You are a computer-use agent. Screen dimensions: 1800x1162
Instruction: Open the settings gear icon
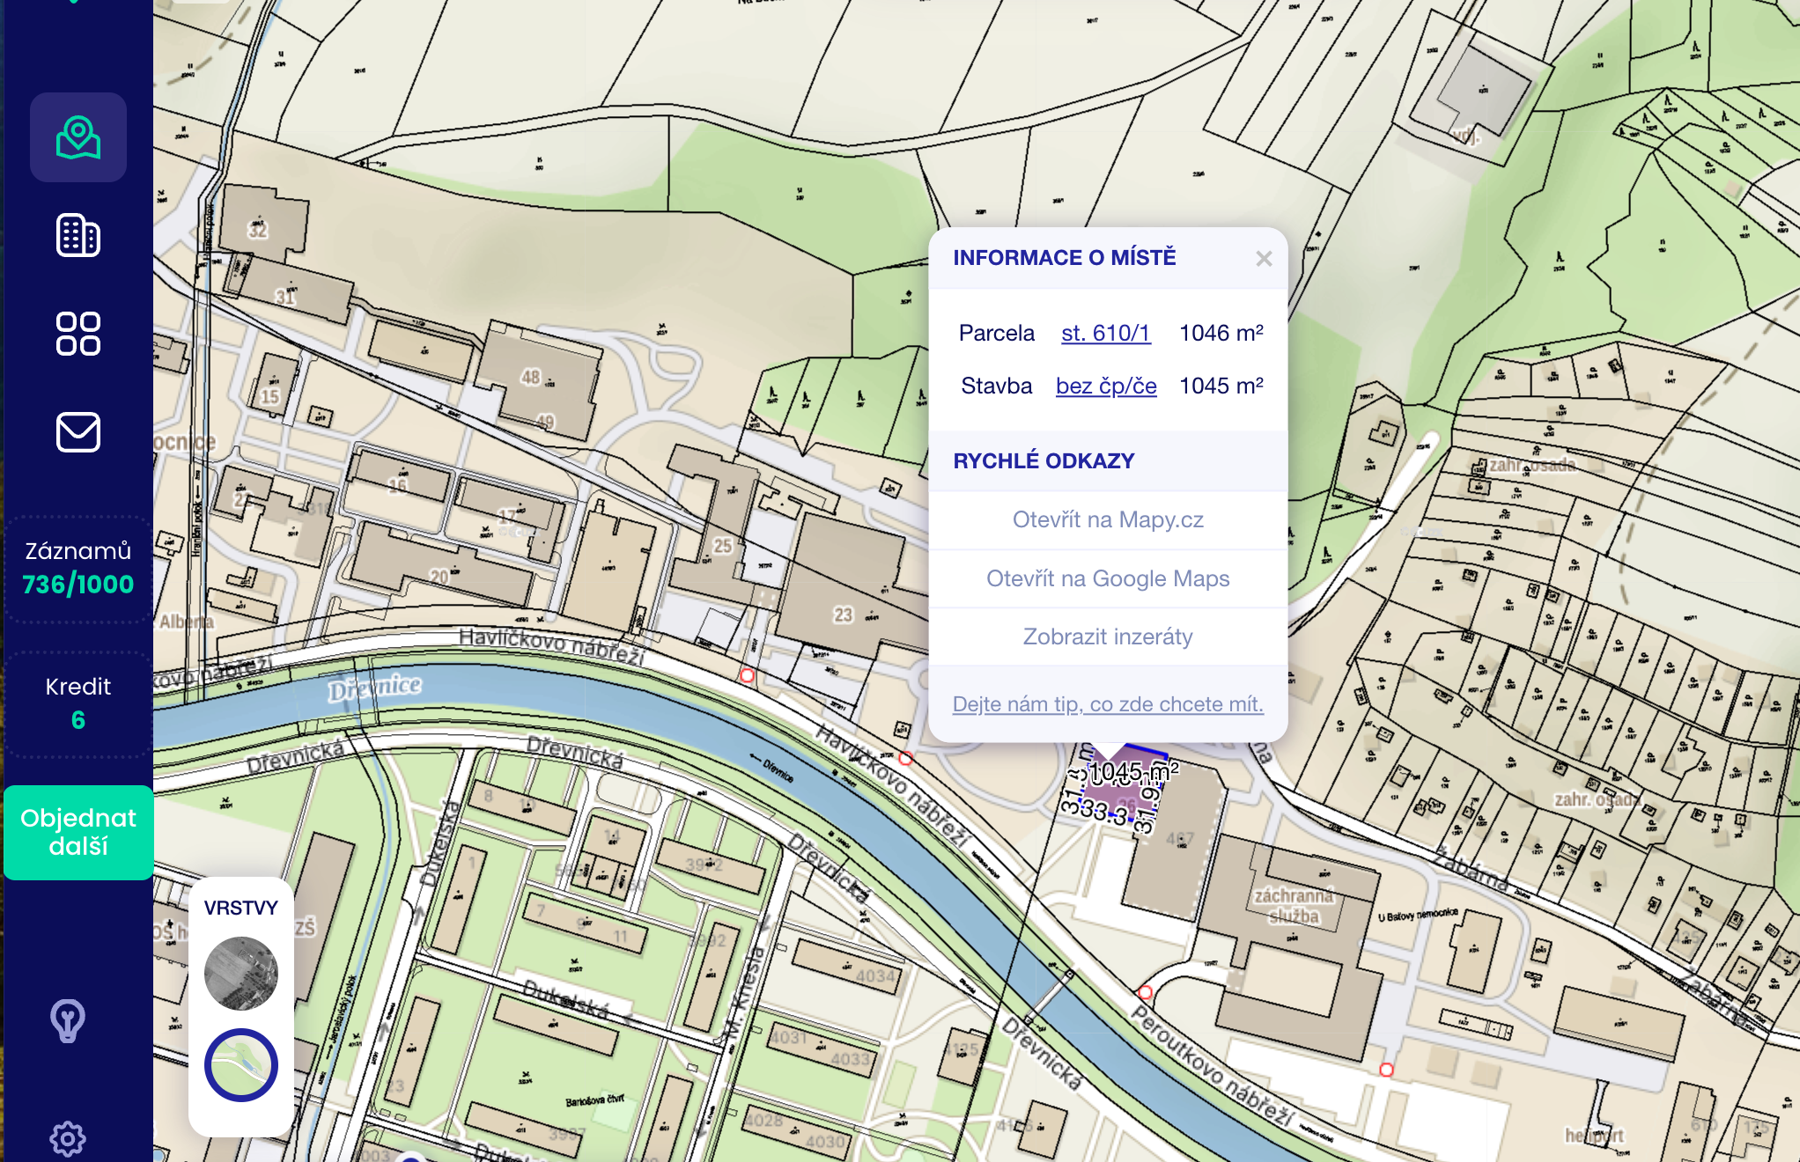coord(68,1138)
